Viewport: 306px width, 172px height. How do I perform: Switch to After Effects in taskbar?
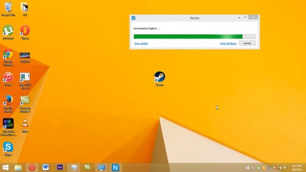coord(60,167)
